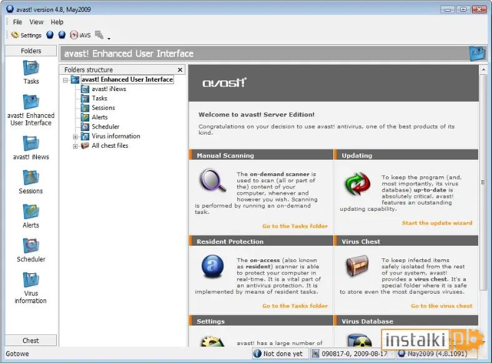The image size is (492, 363).
Task: Click the welcome page scrollbar down arrow
Action: 483,342
